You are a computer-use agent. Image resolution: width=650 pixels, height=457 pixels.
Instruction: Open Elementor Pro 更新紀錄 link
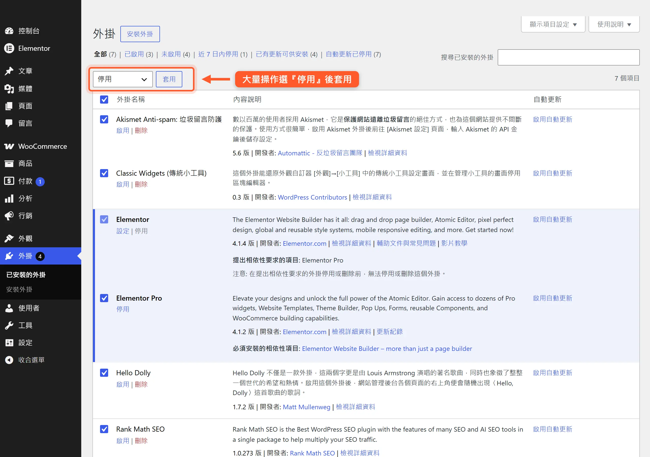point(389,332)
